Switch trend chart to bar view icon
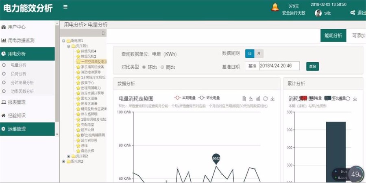The width and height of the screenshot is (366, 183). click(258, 98)
